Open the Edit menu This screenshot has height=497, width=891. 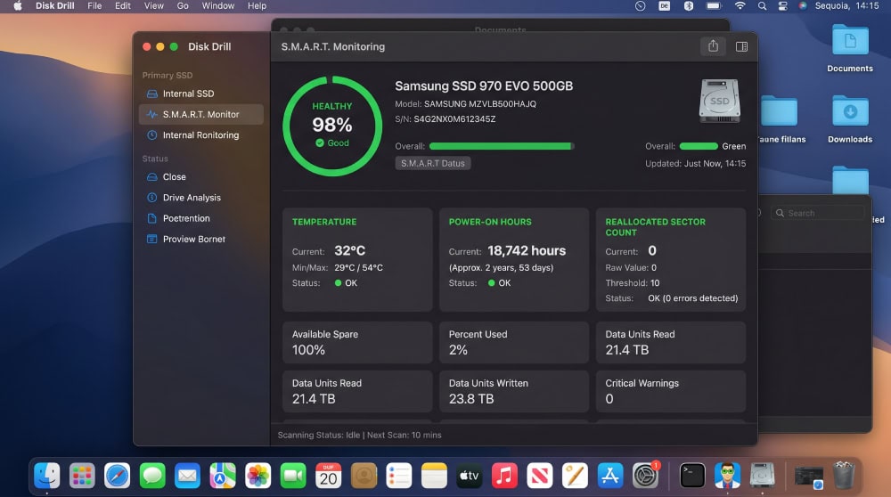point(123,5)
